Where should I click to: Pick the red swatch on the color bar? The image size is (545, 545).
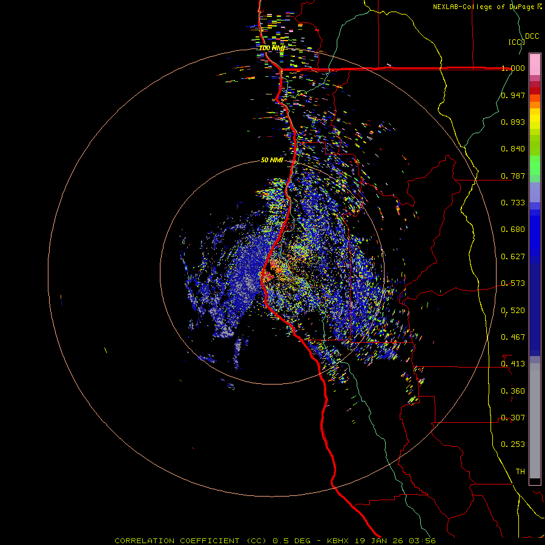[535, 91]
